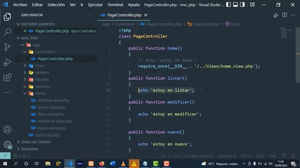
Task: Click the remote window status bar icon
Action: click(x=5, y=155)
